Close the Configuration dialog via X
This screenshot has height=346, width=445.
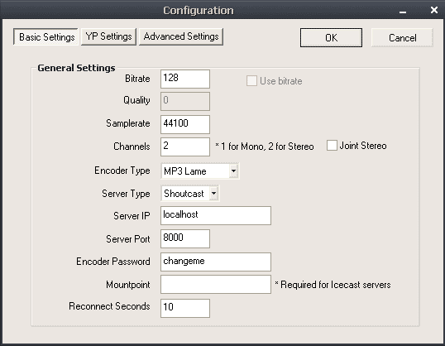(x=433, y=10)
